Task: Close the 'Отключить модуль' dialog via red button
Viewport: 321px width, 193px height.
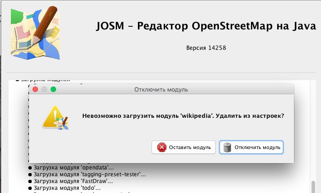Action: pyautogui.click(x=35, y=89)
